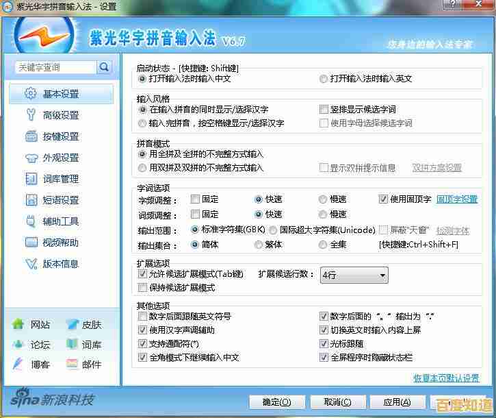Open the 固顶字设置 link
Image resolution: width=496 pixels, height=418 pixels.
pyautogui.click(x=457, y=199)
